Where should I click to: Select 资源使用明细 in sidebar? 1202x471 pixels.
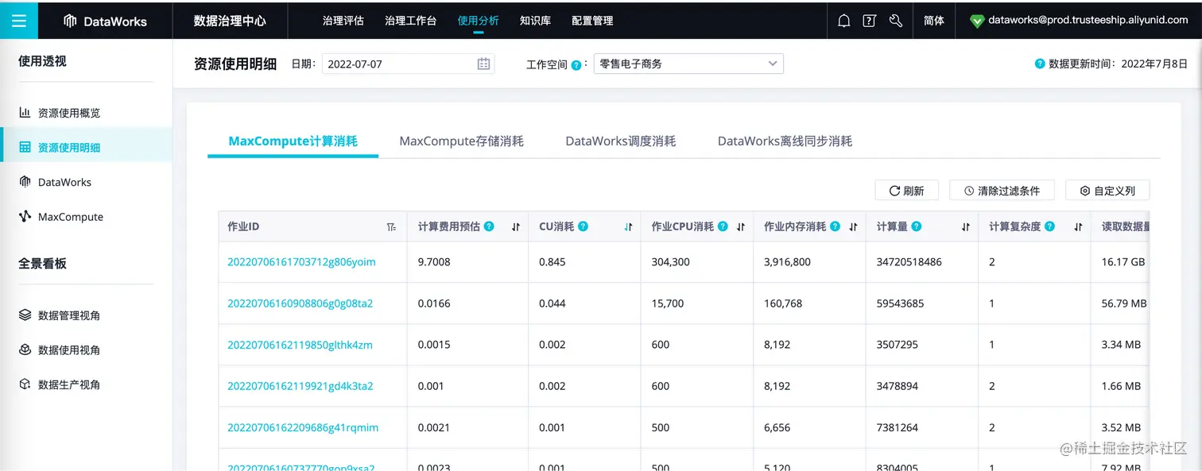(86, 147)
